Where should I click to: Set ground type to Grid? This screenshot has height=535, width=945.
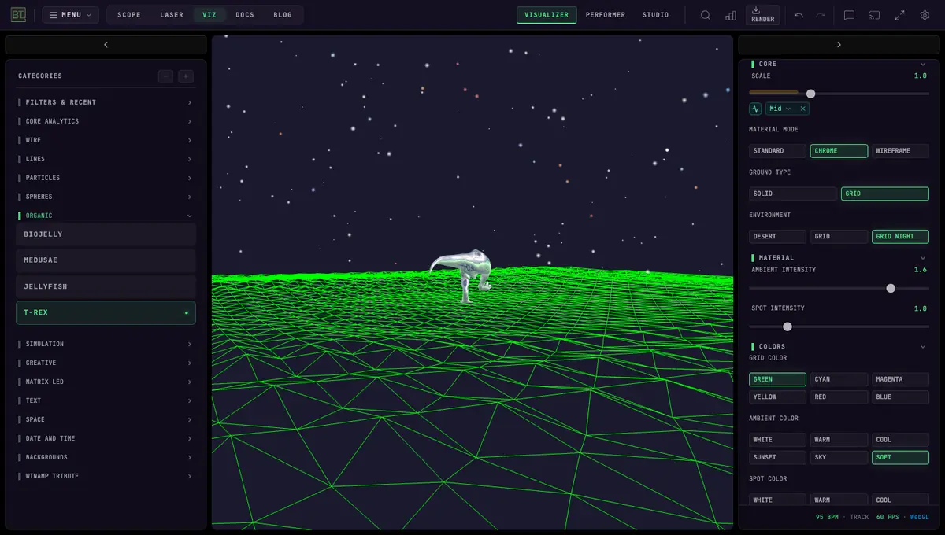pyautogui.click(x=885, y=194)
